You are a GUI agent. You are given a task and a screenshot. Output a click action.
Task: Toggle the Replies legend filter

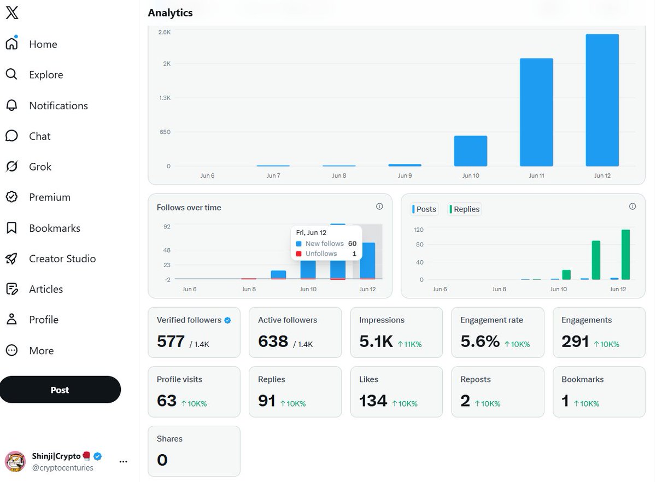464,209
